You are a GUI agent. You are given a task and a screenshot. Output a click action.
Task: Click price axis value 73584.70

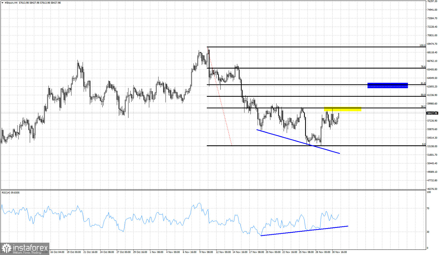432,18
